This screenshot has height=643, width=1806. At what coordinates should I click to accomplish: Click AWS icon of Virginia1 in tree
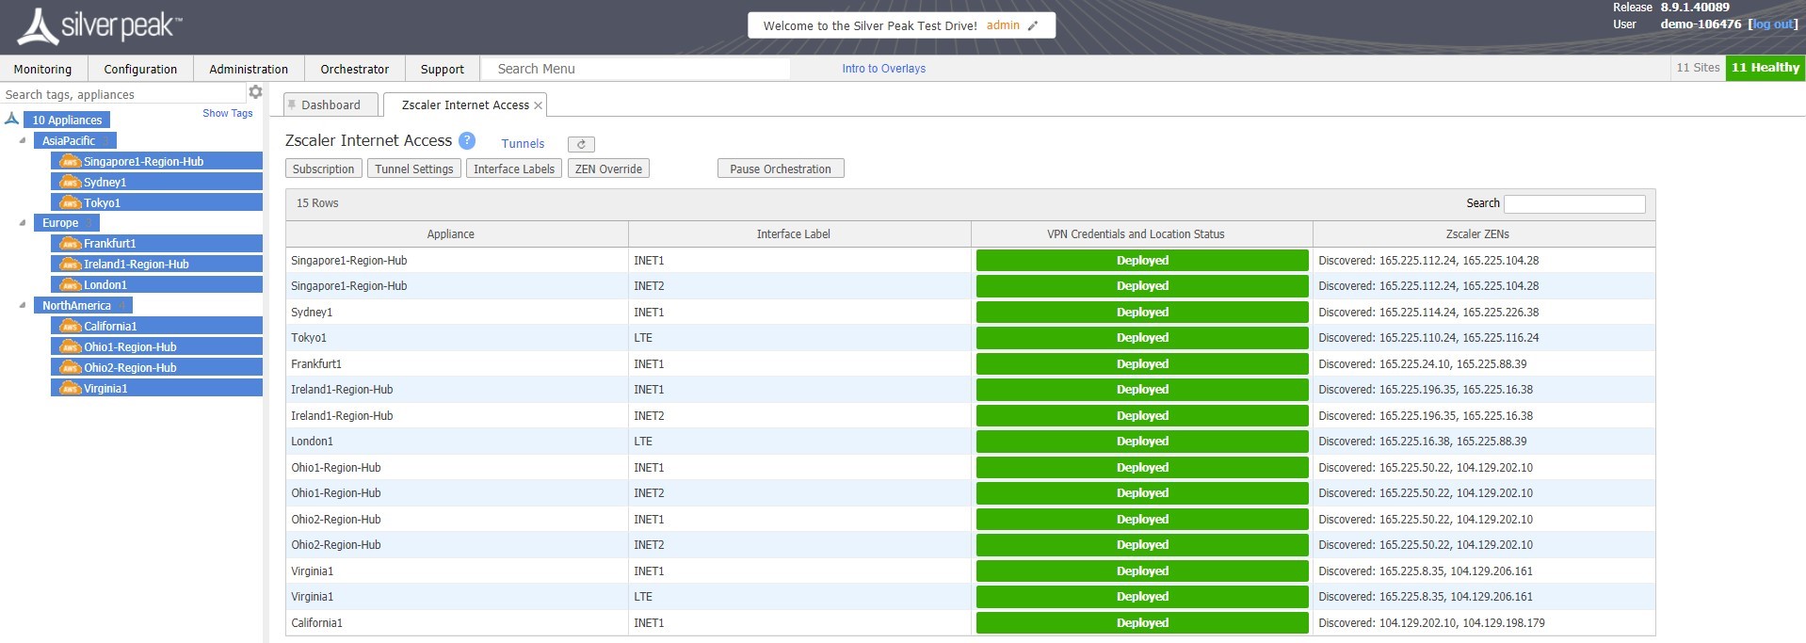click(71, 388)
